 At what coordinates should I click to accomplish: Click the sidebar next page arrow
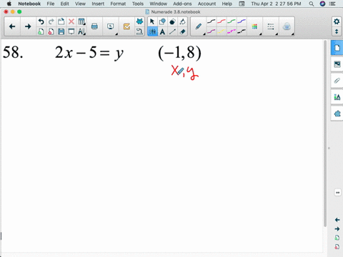click(337, 229)
